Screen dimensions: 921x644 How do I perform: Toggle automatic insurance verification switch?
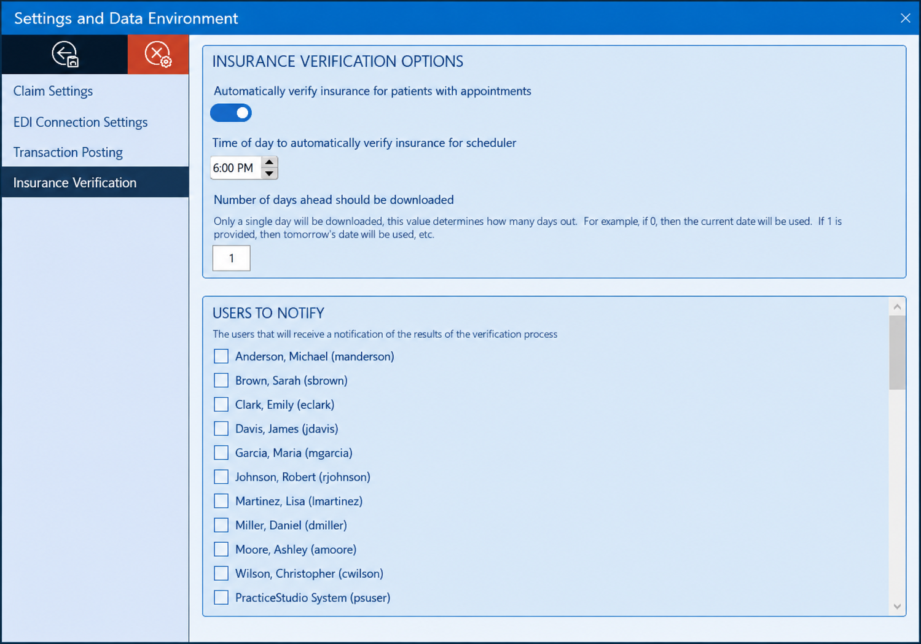click(231, 113)
